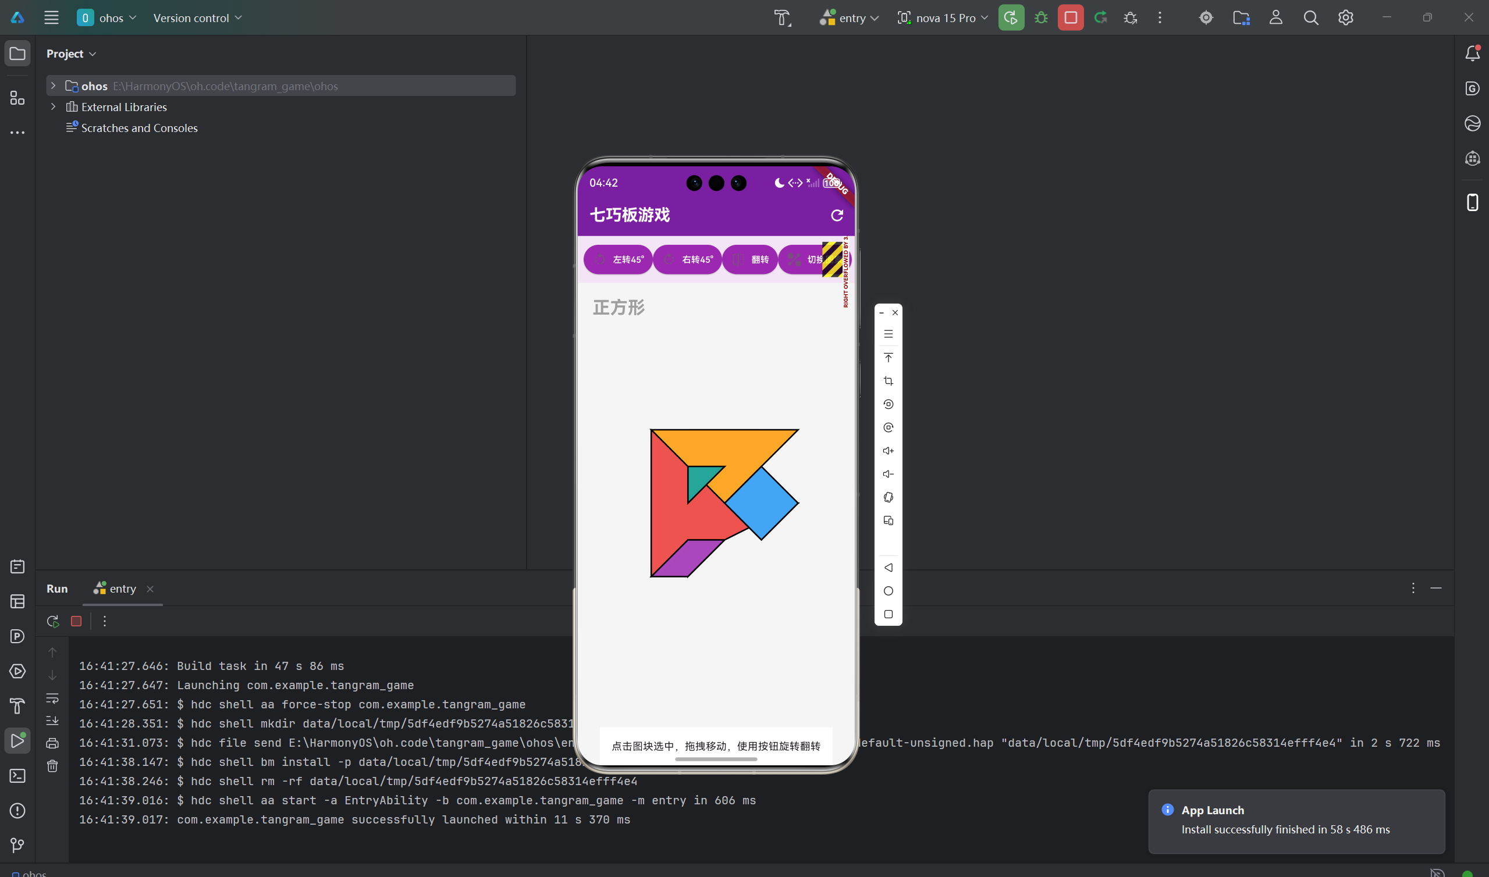Tap the 右转45° button in the app
The height and width of the screenshot is (877, 1489).
687,259
